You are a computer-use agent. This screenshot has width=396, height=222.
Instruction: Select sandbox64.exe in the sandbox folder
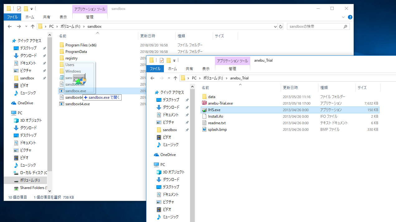click(x=79, y=104)
